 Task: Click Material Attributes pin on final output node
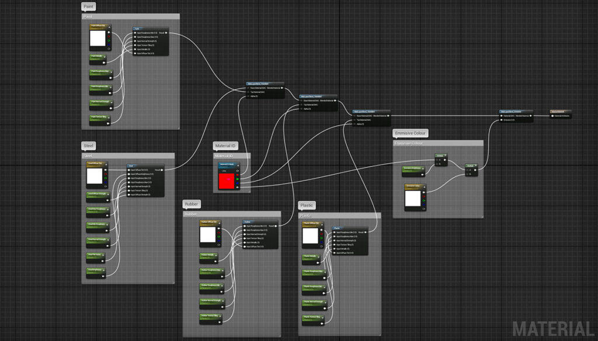552,116
